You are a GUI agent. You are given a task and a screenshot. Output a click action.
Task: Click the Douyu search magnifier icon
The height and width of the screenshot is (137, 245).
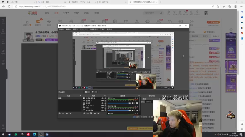[161, 13]
